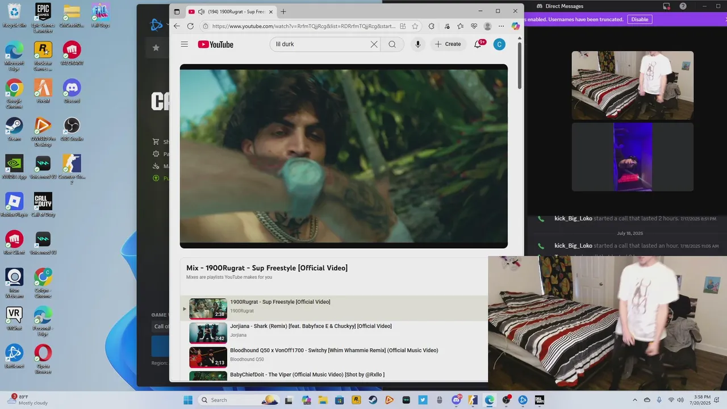Open the Edge extensions puzzle icon
Viewport: 727px width, 409px height.
432,26
